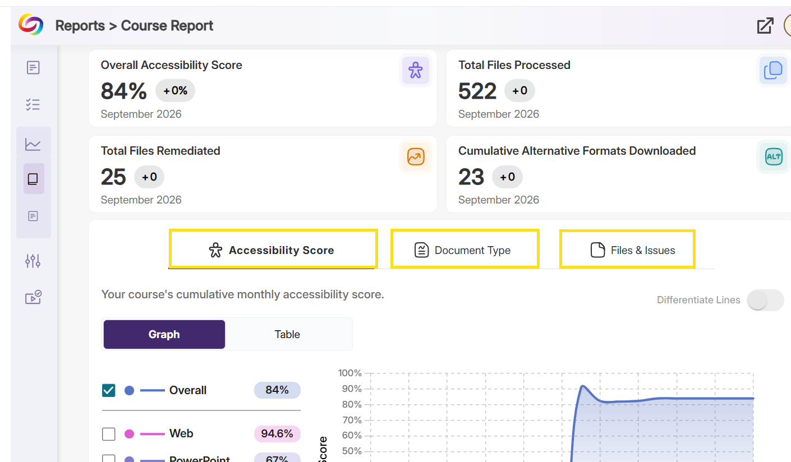Select the Table view button
The image size is (791, 462).
pos(287,334)
